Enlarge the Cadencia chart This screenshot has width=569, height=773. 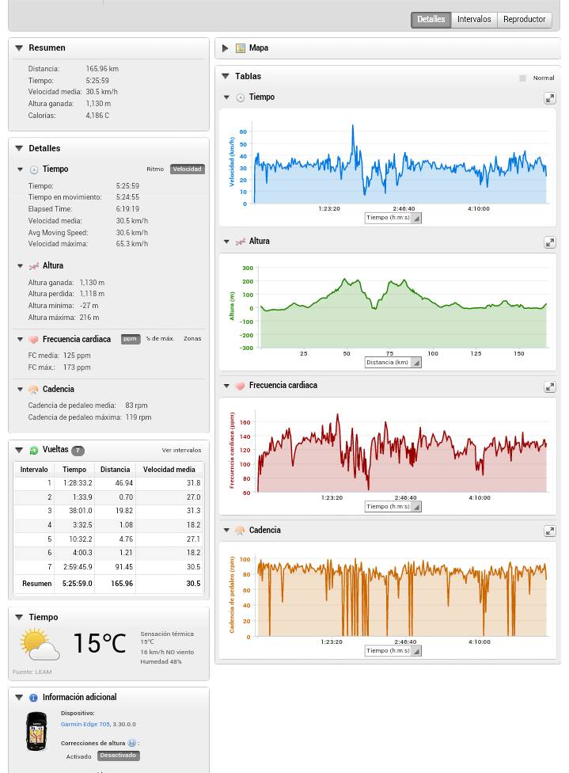click(549, 531)
